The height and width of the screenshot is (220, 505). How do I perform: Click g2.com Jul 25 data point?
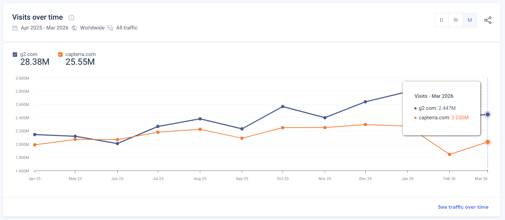click(x=158, y=127)
